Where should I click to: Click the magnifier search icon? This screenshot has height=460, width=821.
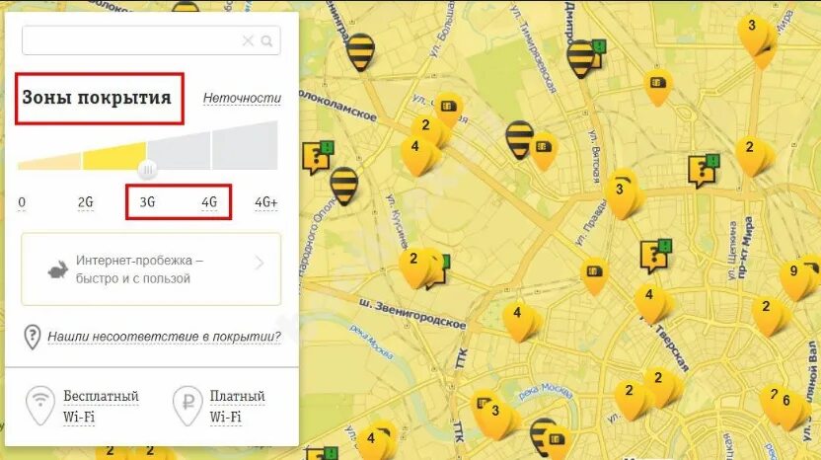266,40
